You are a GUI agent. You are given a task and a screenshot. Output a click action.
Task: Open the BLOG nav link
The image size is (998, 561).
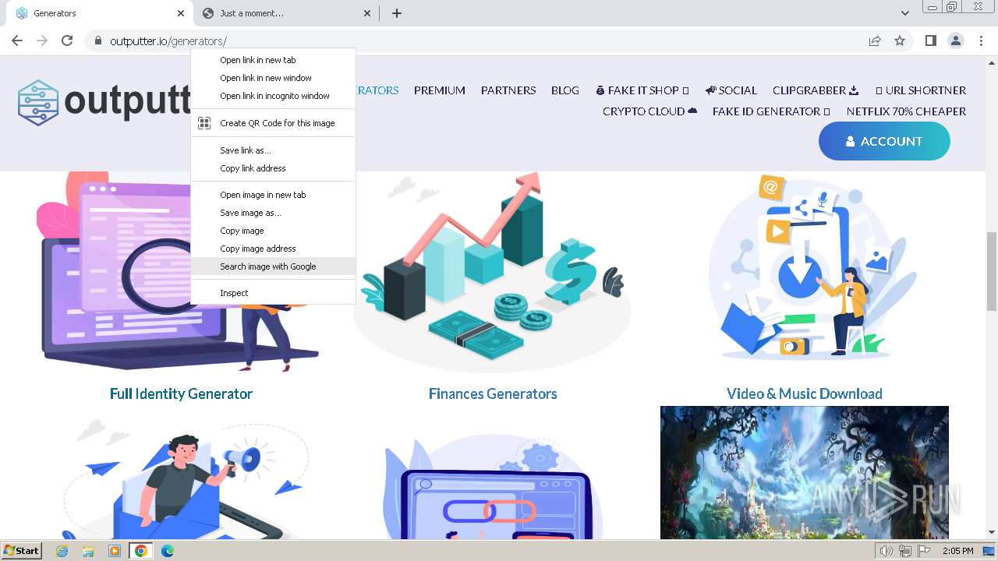[x=565, y=90]
